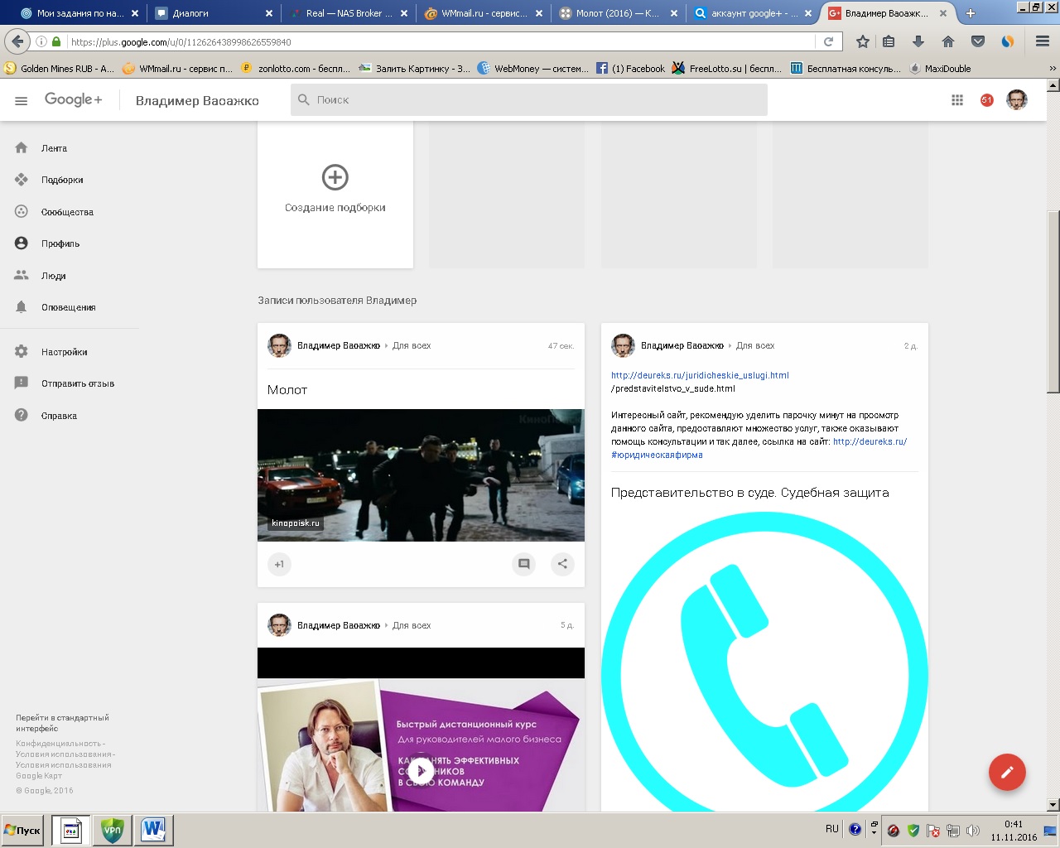Open the account avatar in the Google+ header

coord(1017,100)
